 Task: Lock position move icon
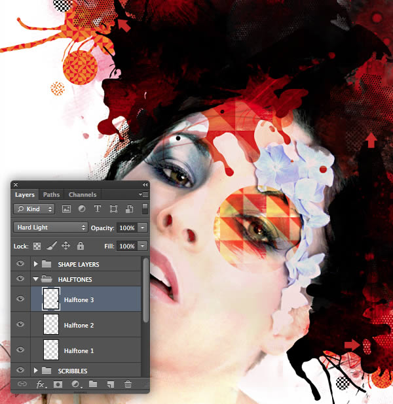[x=66, y=246]
